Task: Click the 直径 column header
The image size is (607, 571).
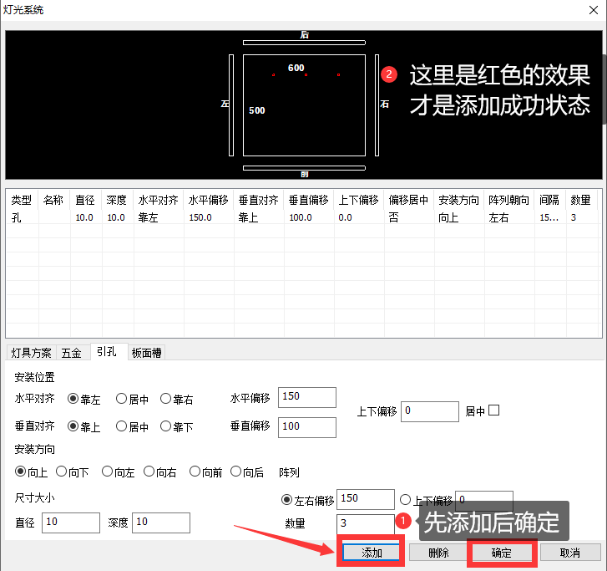Action: coord(86,200)
